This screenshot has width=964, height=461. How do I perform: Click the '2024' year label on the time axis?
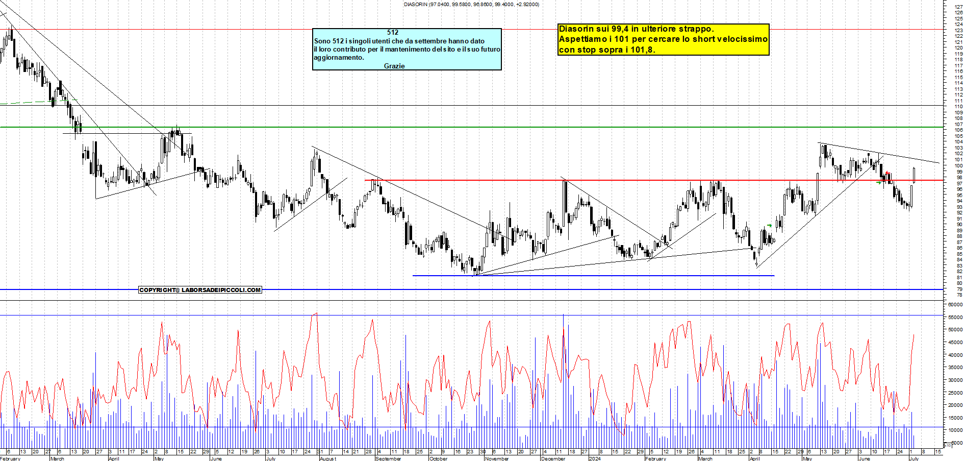point(594,458)
